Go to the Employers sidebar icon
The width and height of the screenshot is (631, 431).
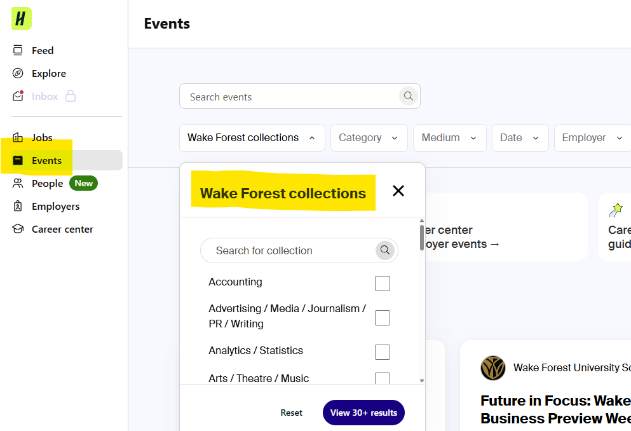coord(18,207)
